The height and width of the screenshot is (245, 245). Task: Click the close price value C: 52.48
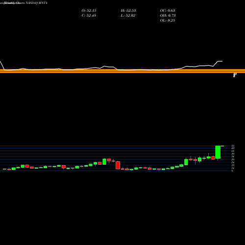pos(89,16)
